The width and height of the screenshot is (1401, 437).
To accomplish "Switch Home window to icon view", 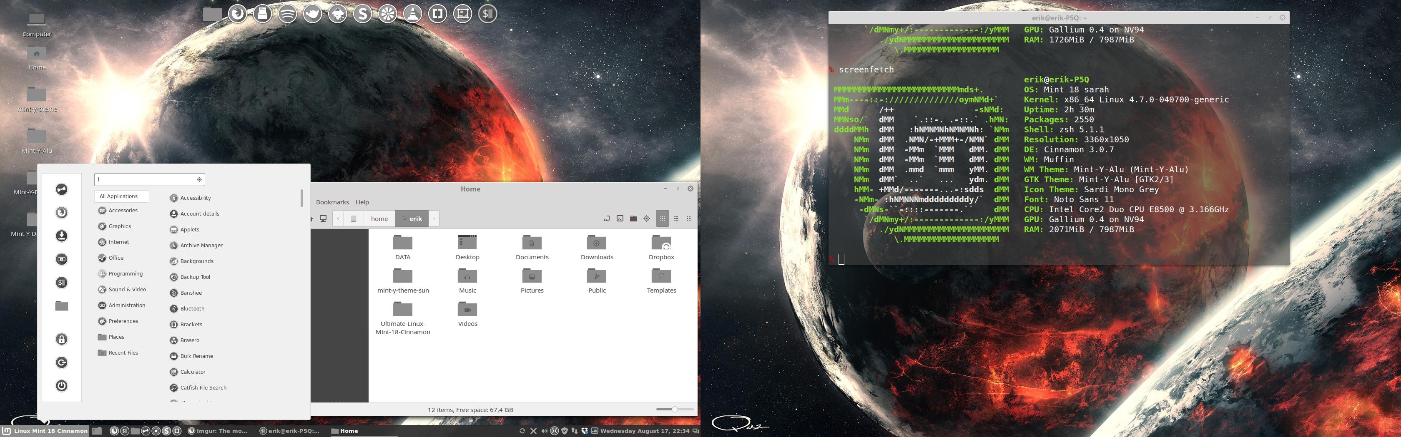I will point(663,219).
